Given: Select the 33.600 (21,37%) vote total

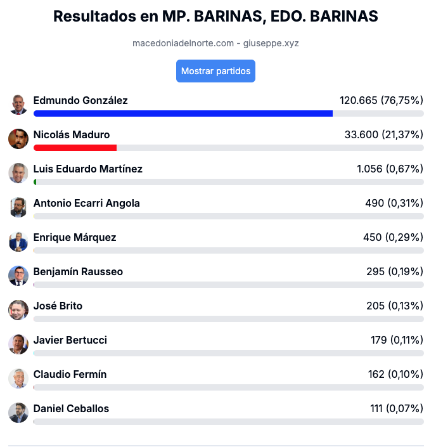Looking at the screenshot, I should click(384, 134).
